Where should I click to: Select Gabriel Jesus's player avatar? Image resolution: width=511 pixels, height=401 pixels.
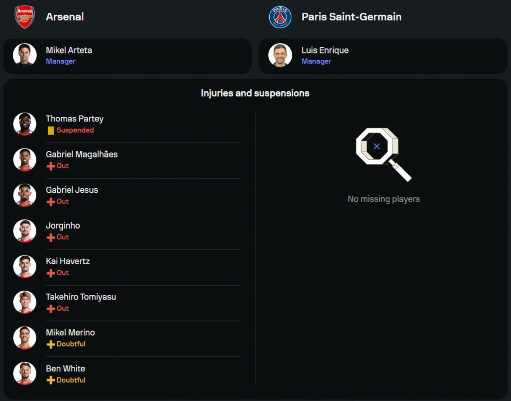click(25, 195)
